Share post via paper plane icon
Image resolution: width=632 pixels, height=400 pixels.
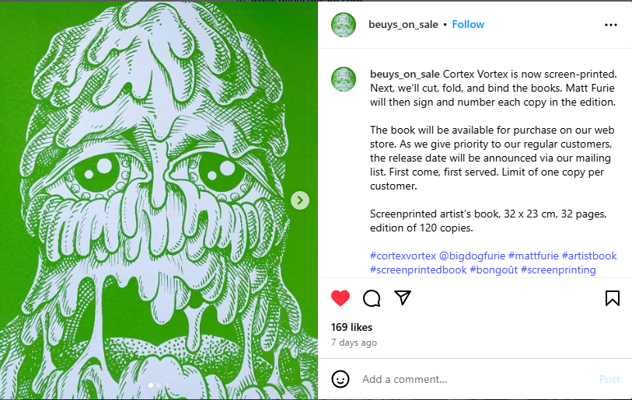tap(402, 297)
